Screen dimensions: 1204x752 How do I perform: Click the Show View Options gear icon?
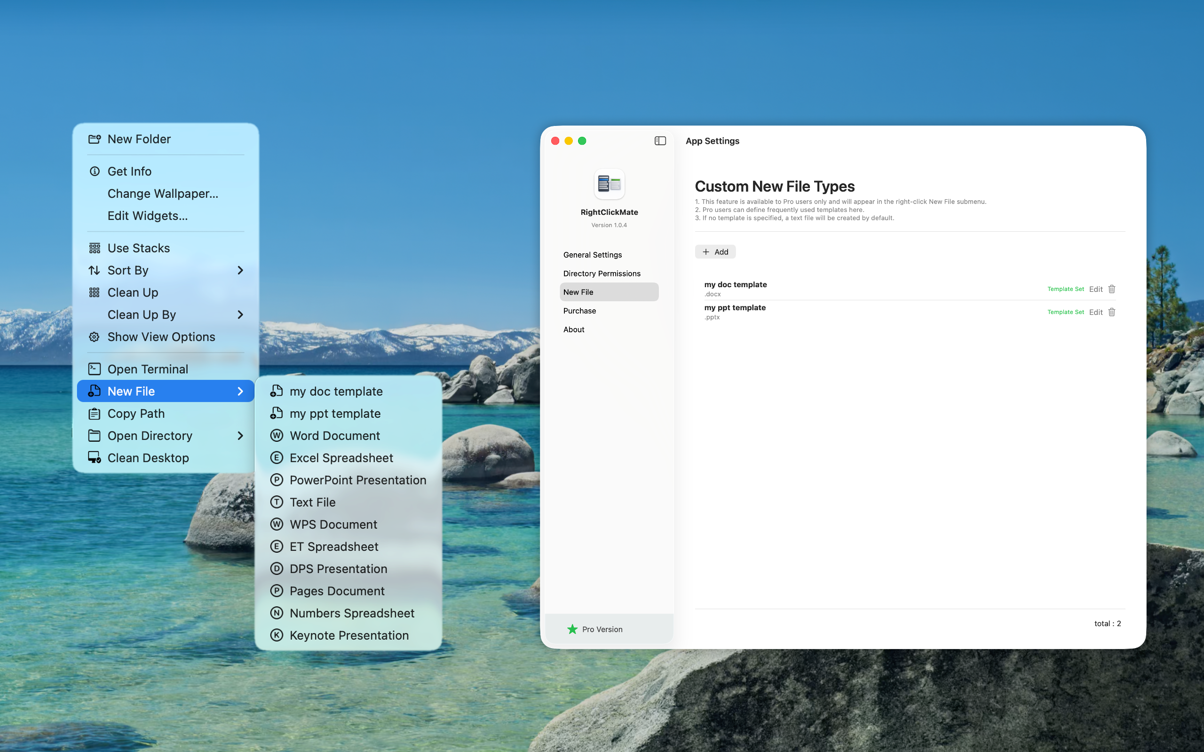click(x=95, y=337)
